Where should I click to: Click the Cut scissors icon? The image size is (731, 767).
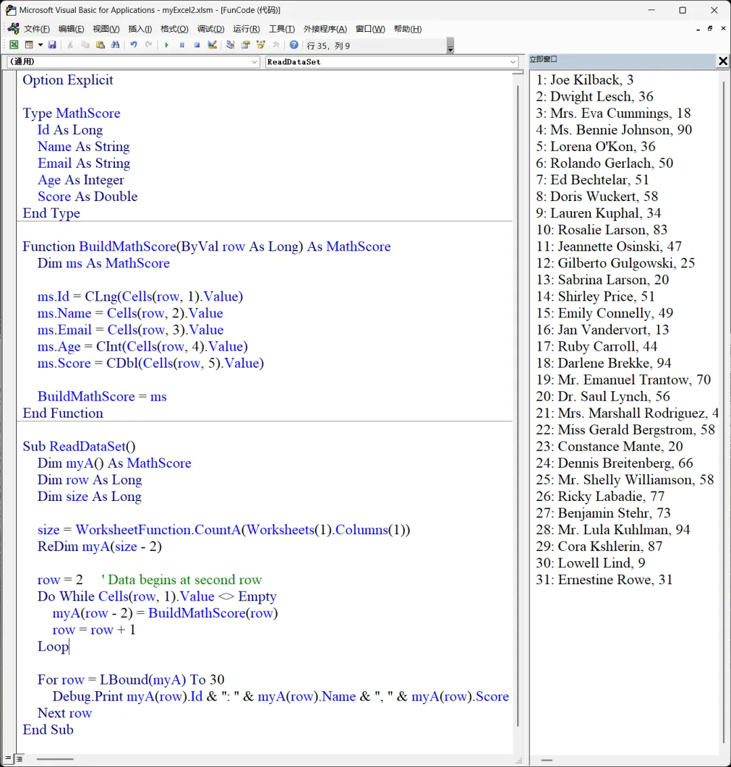pyautogui.click(x=70, y=45)
